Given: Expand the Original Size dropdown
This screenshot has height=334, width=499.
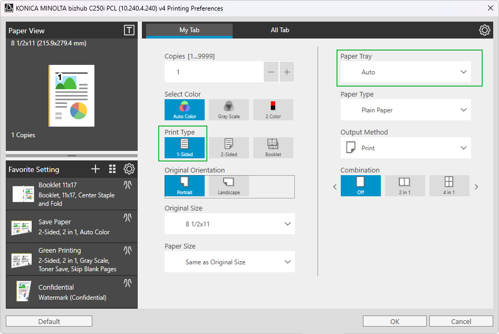Looking at the screenshot, I should click(x=229, y=224).
